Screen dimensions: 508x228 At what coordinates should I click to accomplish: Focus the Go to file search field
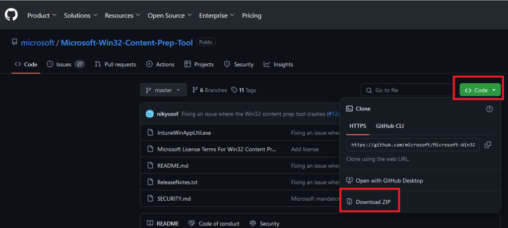click(407, 90)
